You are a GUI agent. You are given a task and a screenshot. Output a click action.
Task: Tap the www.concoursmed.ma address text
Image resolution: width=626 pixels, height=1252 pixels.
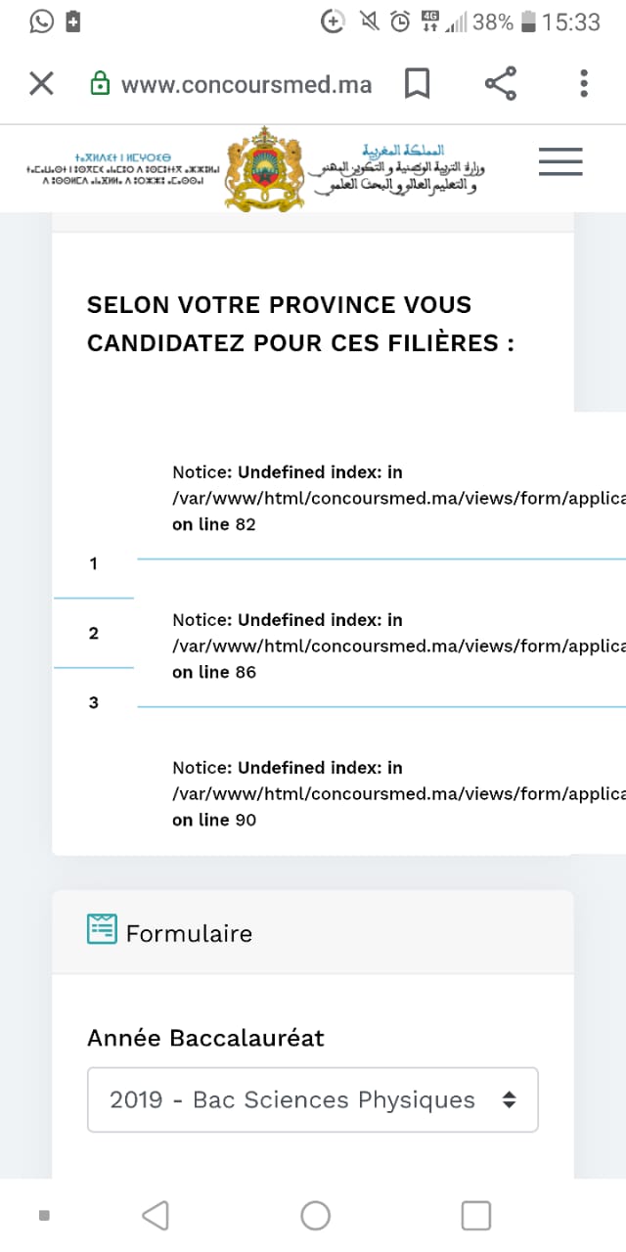coord(246,85)
